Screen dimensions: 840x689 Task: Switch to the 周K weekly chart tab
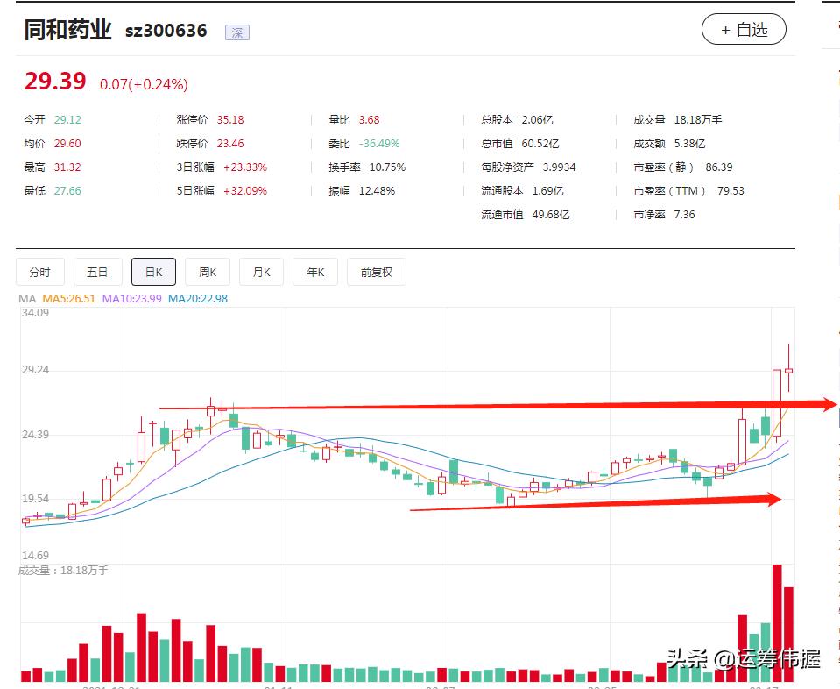point(208,272)
